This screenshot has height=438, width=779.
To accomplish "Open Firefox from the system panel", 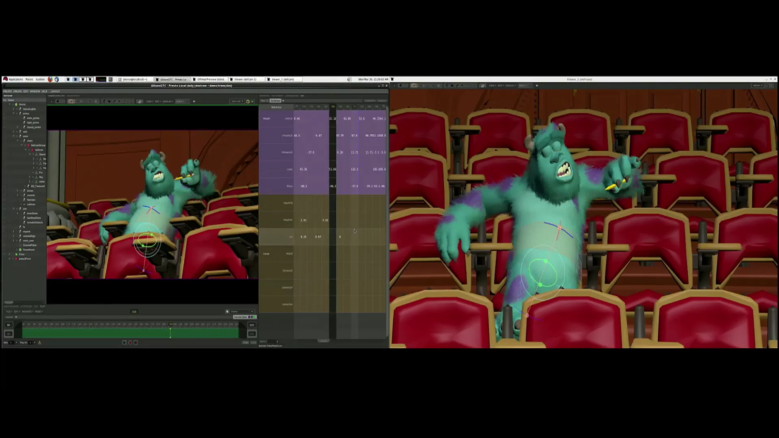I will [50, 79].
